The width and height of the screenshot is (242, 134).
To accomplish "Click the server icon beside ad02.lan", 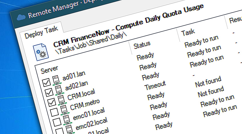I will 59,90.
